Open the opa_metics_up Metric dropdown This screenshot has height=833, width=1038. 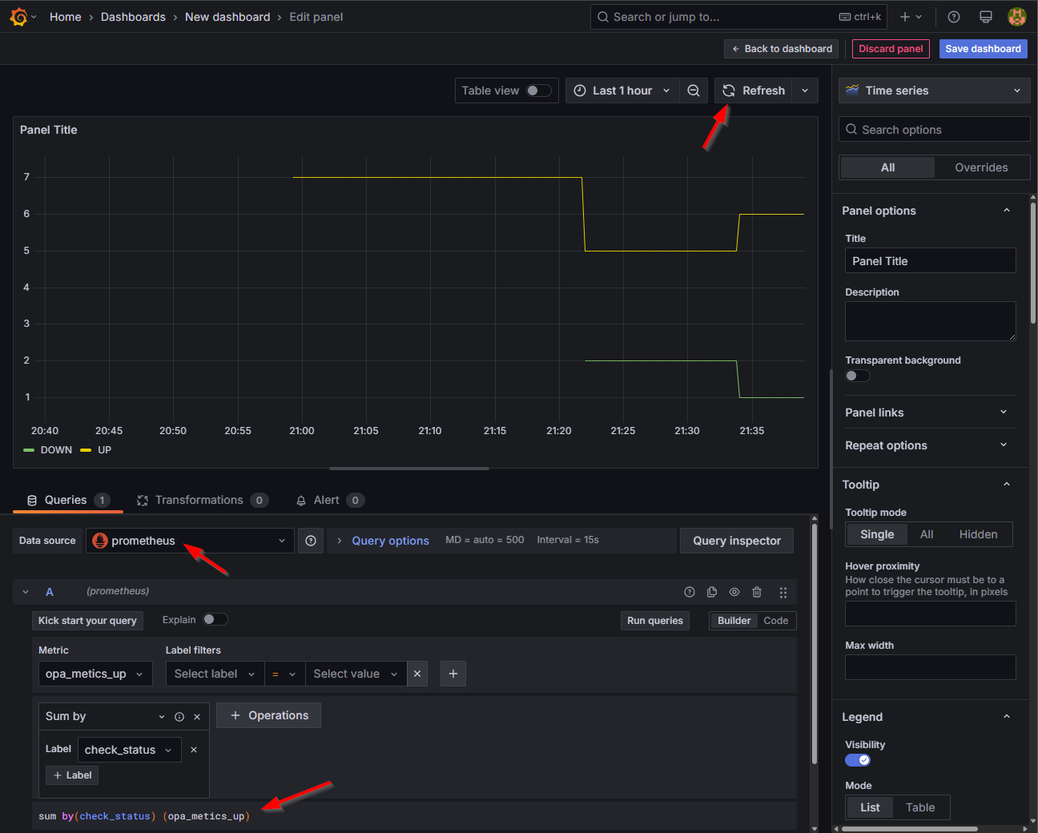click(95, 674)
